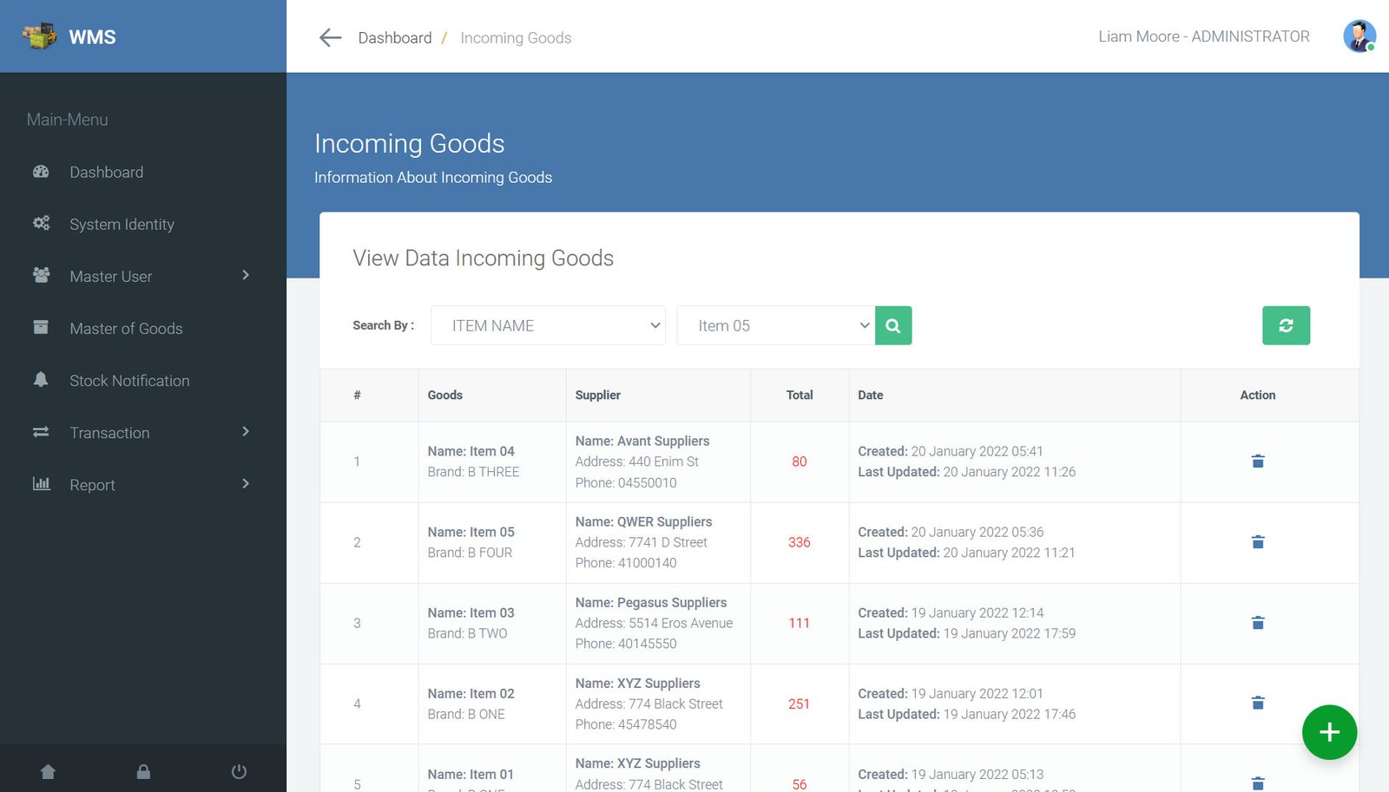The image size is (1389, 792).
Task: Click the home icon at sidebar bottom
Action: (x=48, y=771)
